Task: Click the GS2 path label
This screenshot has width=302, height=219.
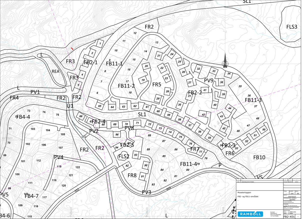Action: coord(77,190)
